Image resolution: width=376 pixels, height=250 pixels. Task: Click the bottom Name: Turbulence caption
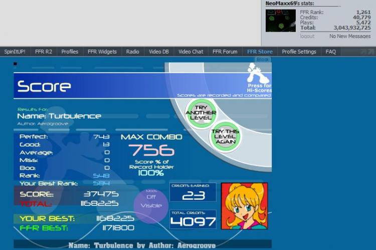(x=142, y=245)
